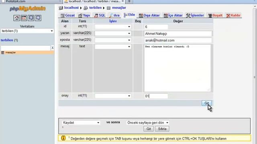Click the localhost breadcrumb link
Screen dimensions: 257x144
coord(71,8)
